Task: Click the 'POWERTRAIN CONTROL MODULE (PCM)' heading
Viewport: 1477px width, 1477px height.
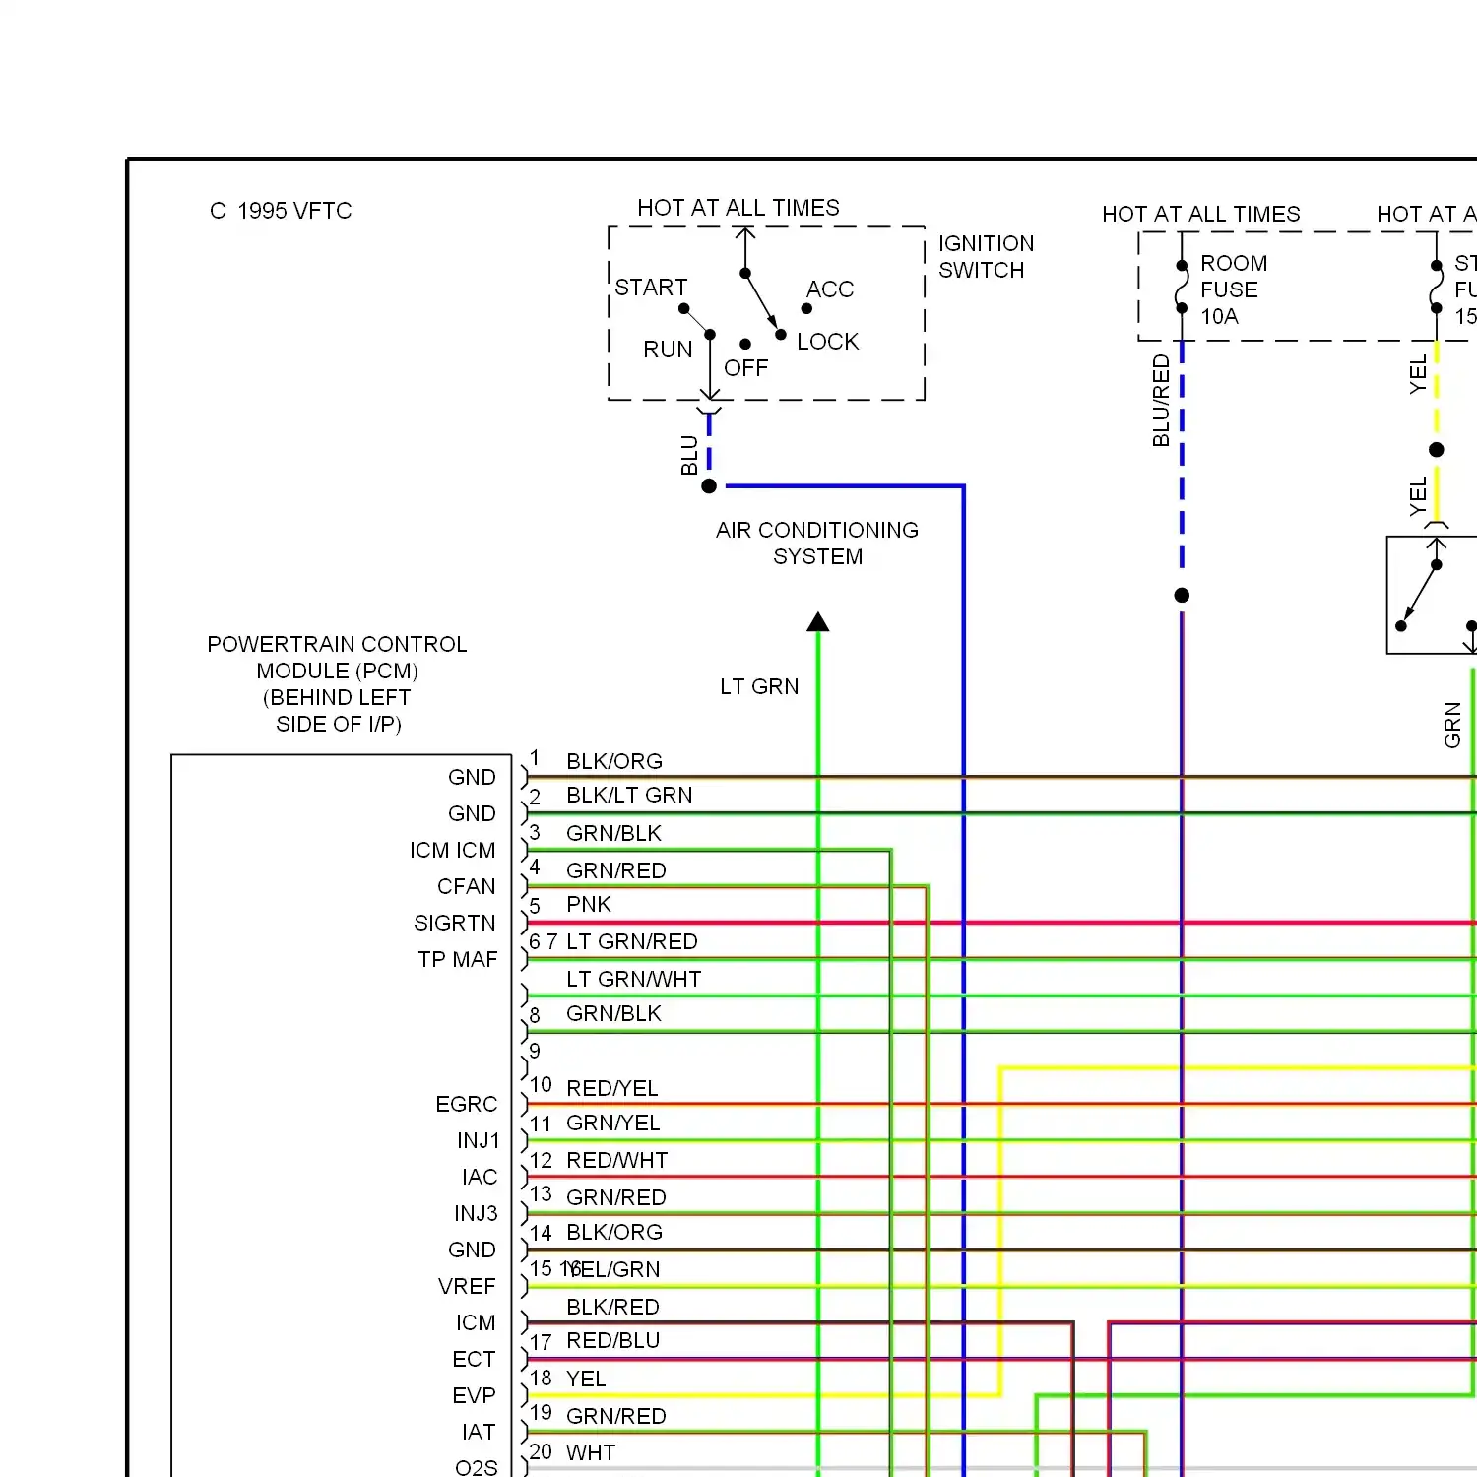Action: point(337,658)
